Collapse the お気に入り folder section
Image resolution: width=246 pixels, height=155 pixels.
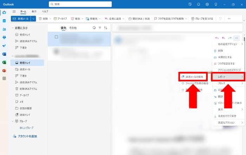tap(13, 27)
